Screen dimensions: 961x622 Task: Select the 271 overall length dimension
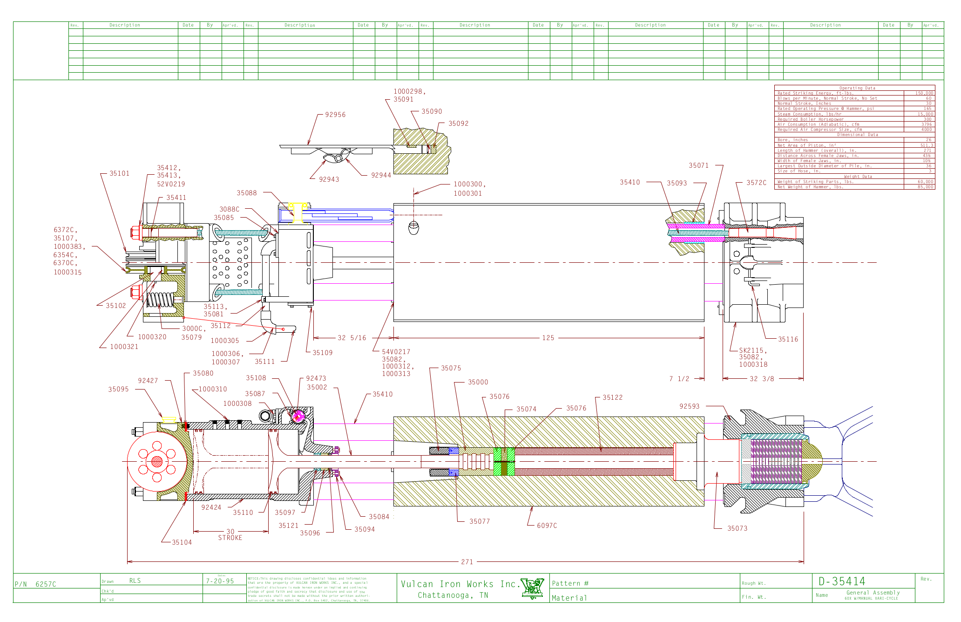[x=467, y=562]
